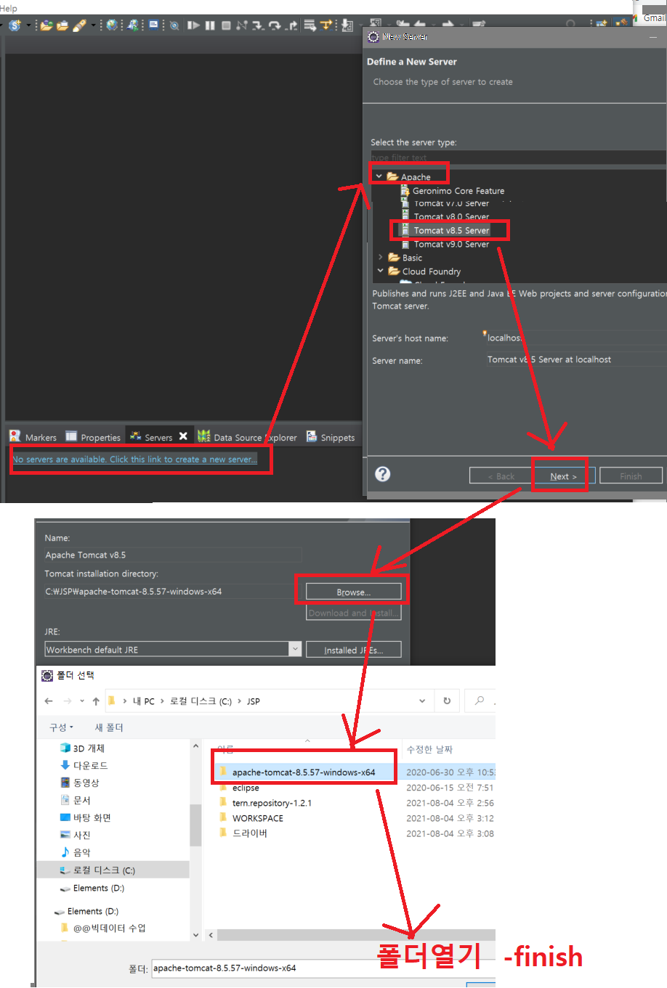Select Tomcat v7.0 Server
The height and width of the screenshot is (988, 667).
(445, 203)
